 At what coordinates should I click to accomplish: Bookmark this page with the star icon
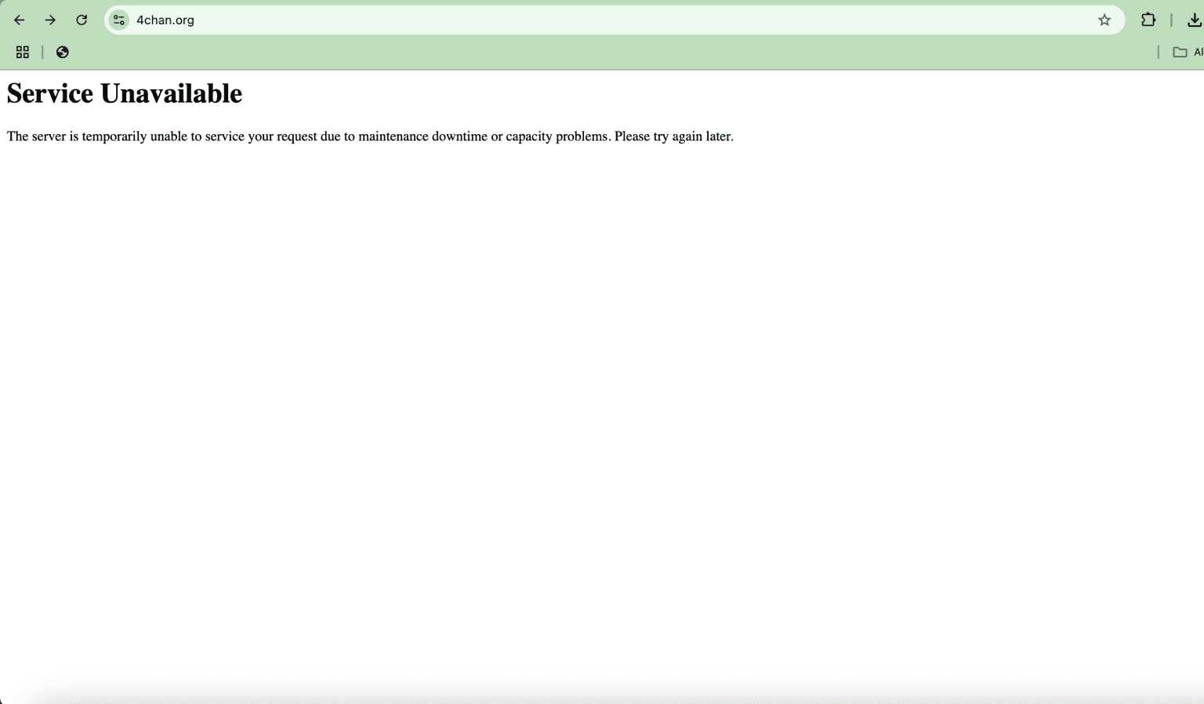click(x=1104, y=20)
